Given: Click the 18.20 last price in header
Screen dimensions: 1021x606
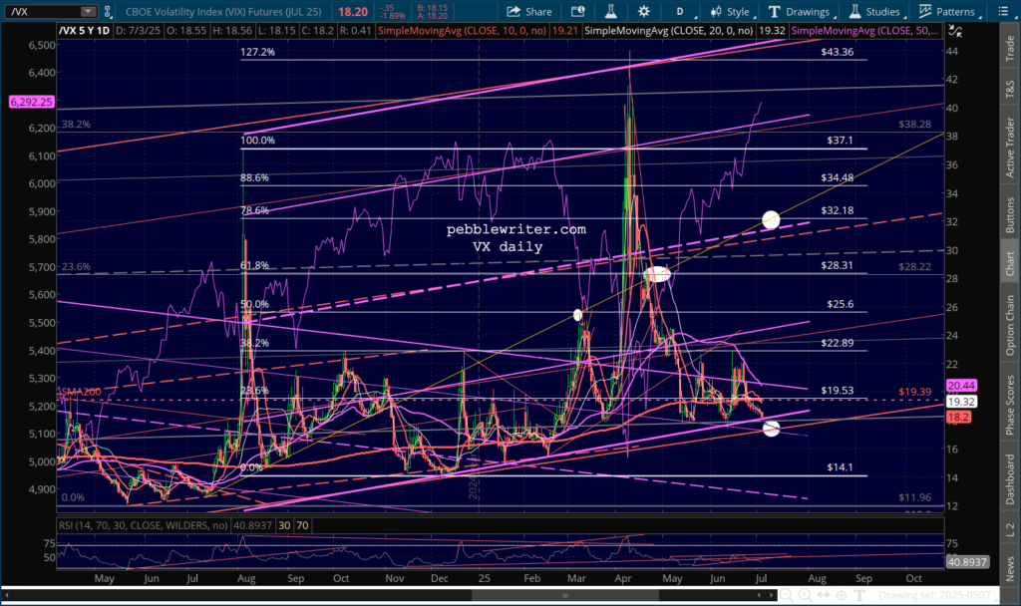Looking at the screenshot, I should pos(353,12).
